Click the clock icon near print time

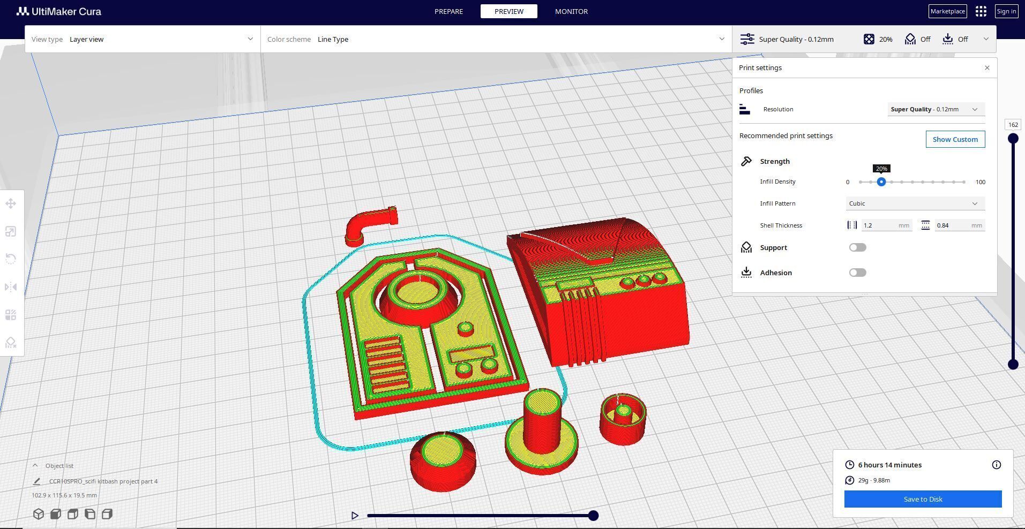[849, 465]
